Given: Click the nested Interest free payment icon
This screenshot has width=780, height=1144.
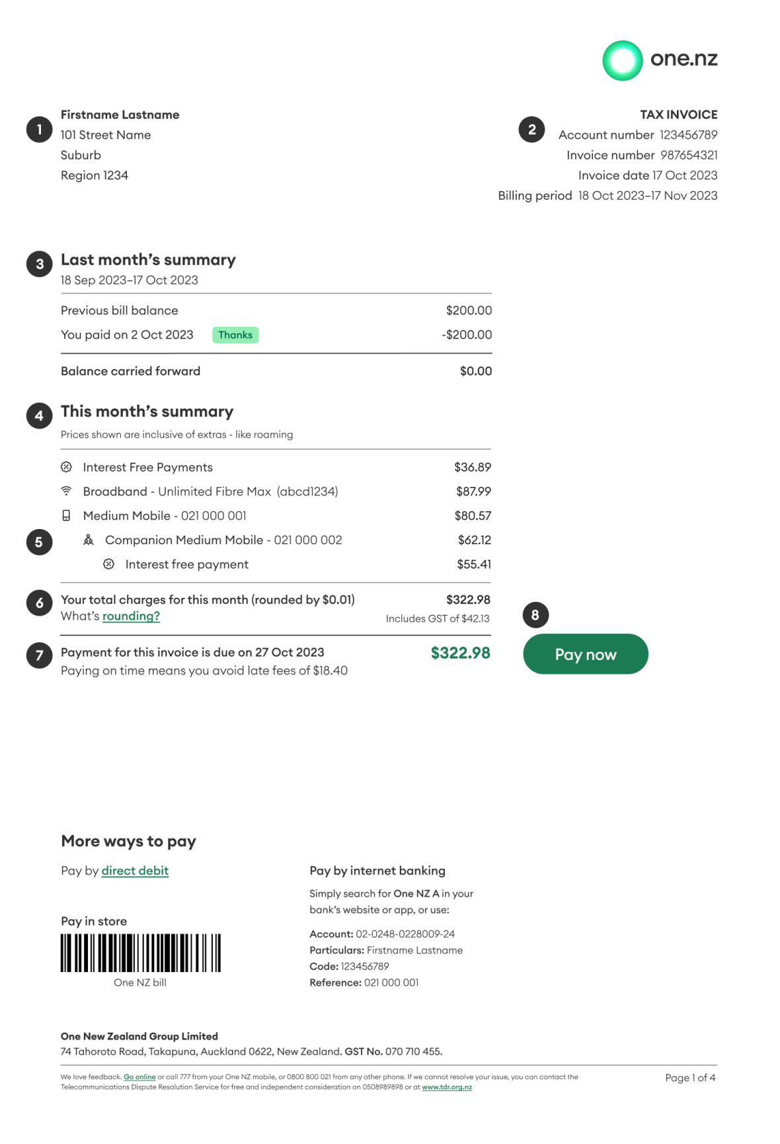Looking at the screenshot, I should (109, 565).
